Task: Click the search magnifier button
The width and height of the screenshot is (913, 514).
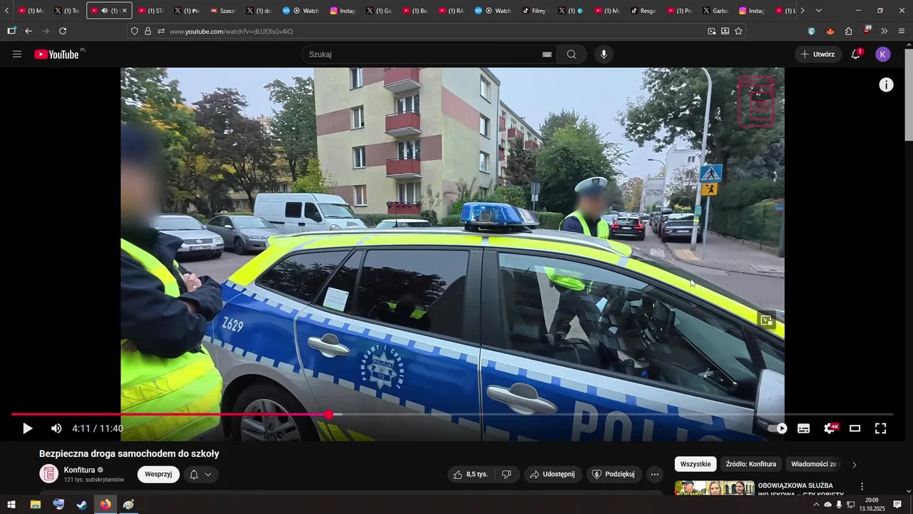Action: 572,54
